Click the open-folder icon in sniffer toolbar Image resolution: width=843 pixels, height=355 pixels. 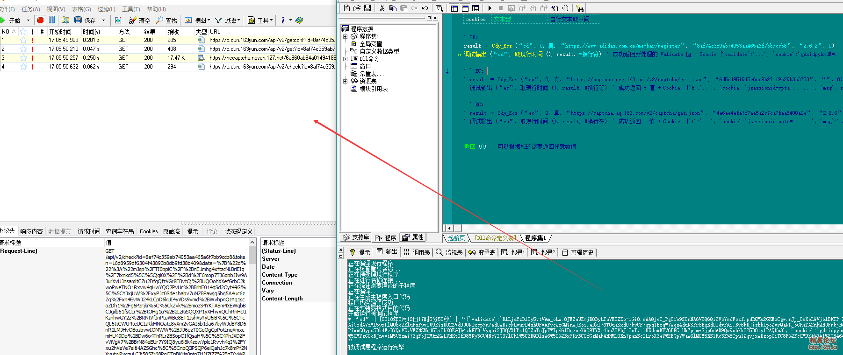point(65,20)
